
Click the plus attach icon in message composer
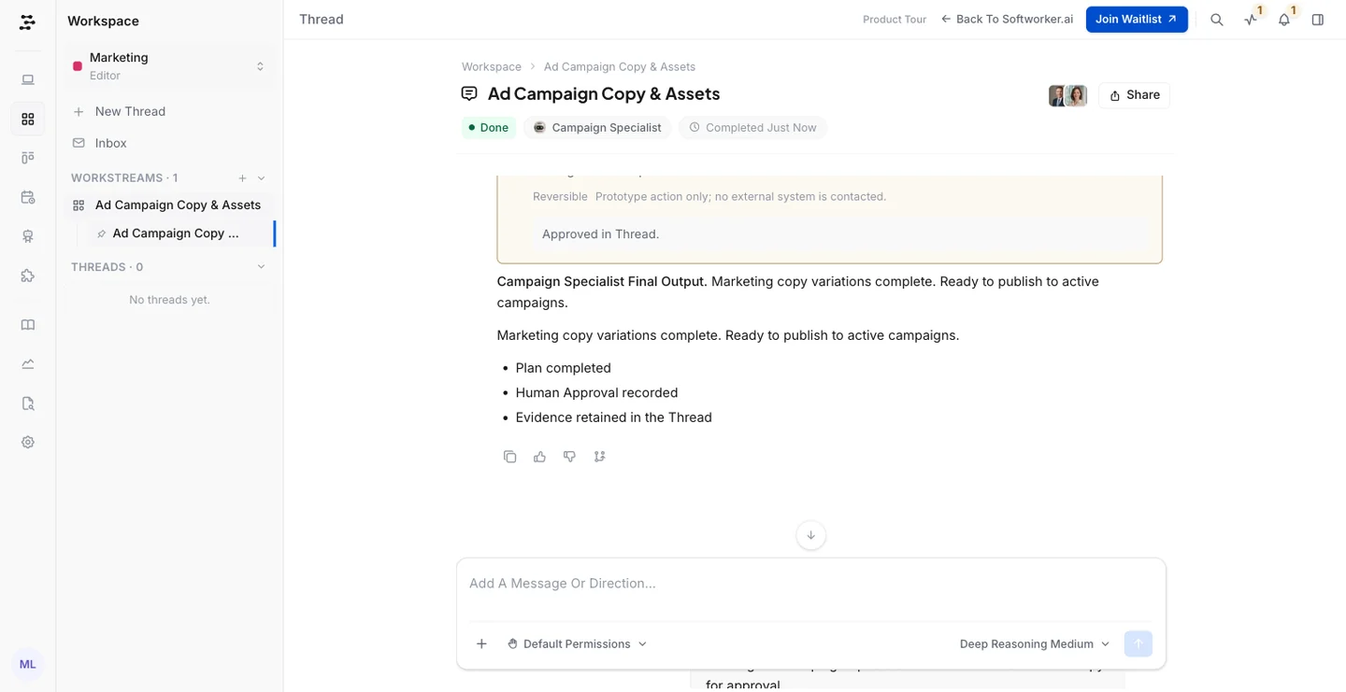(481, 643)
